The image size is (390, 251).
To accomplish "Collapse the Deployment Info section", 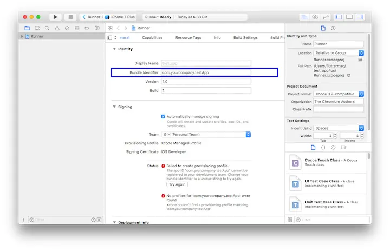I will 114,222.
